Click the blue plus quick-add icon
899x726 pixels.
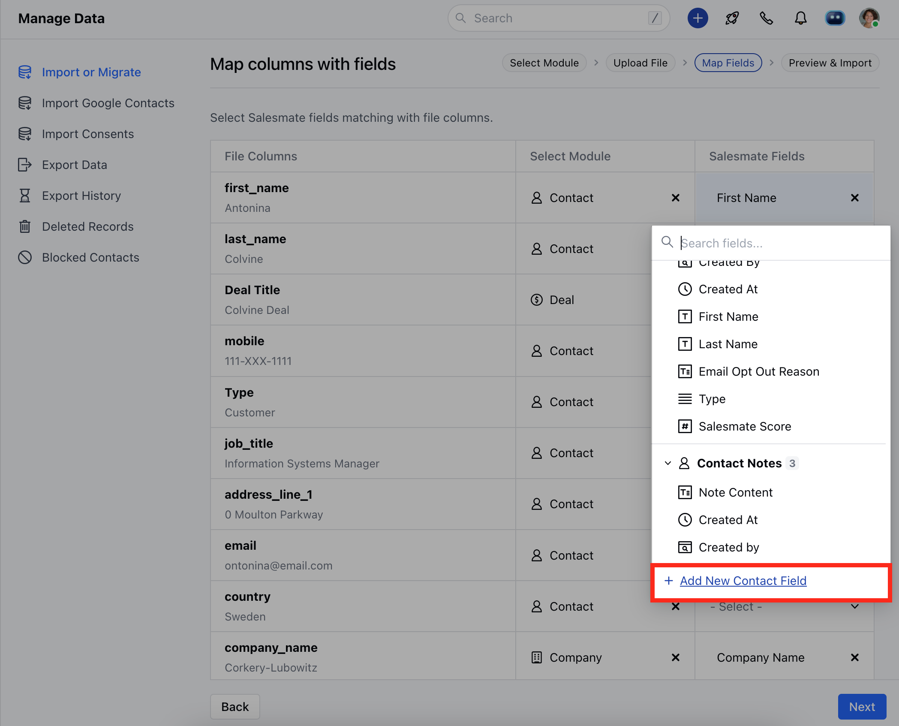698,18
